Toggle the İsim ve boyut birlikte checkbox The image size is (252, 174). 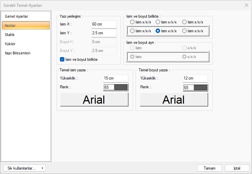click(62, 59)
